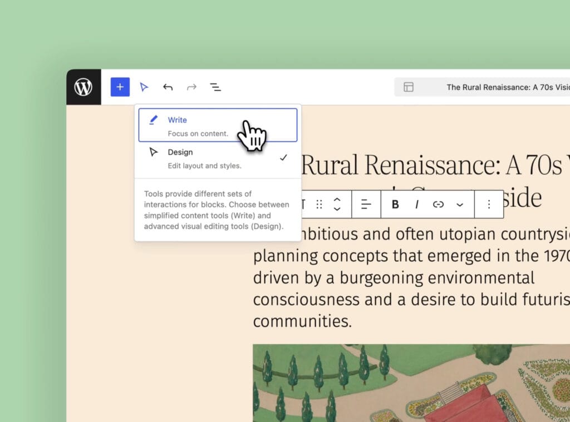This screenshot has height=422, width=570.
Task: Click the Link icon to add a hyperlink
Action: [x=438, y=204]
